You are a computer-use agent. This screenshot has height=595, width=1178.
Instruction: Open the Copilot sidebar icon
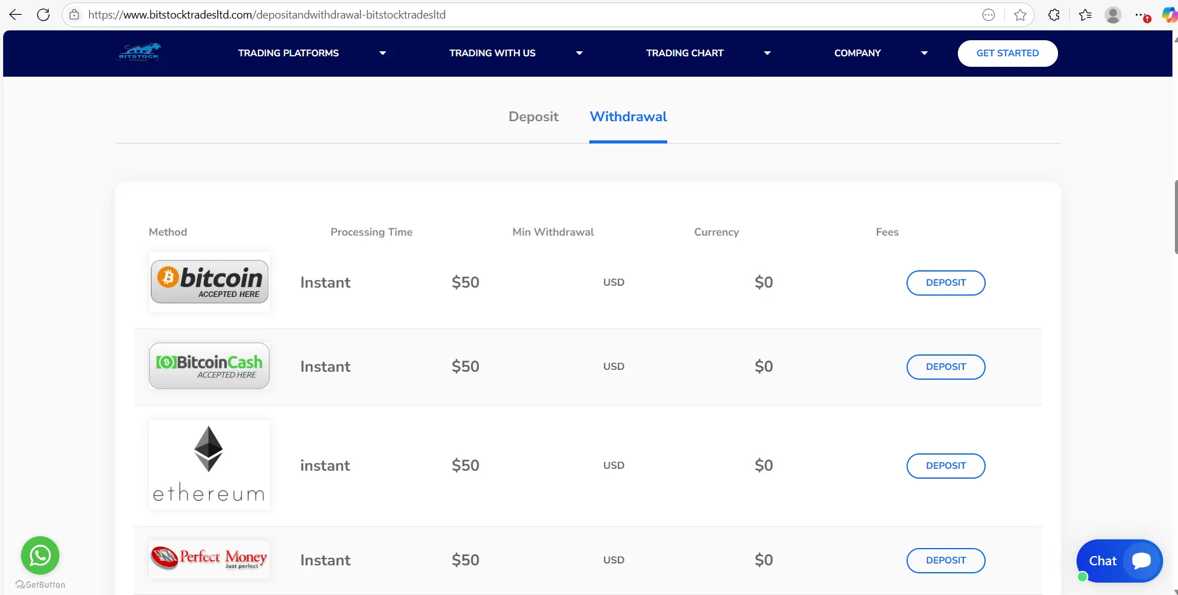(1169, 15)
